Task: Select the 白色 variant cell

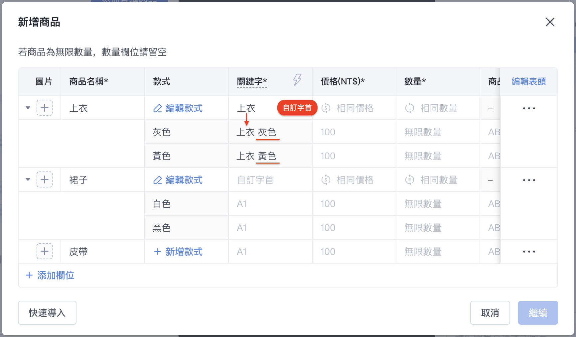Action: click(x=187, y=204)
